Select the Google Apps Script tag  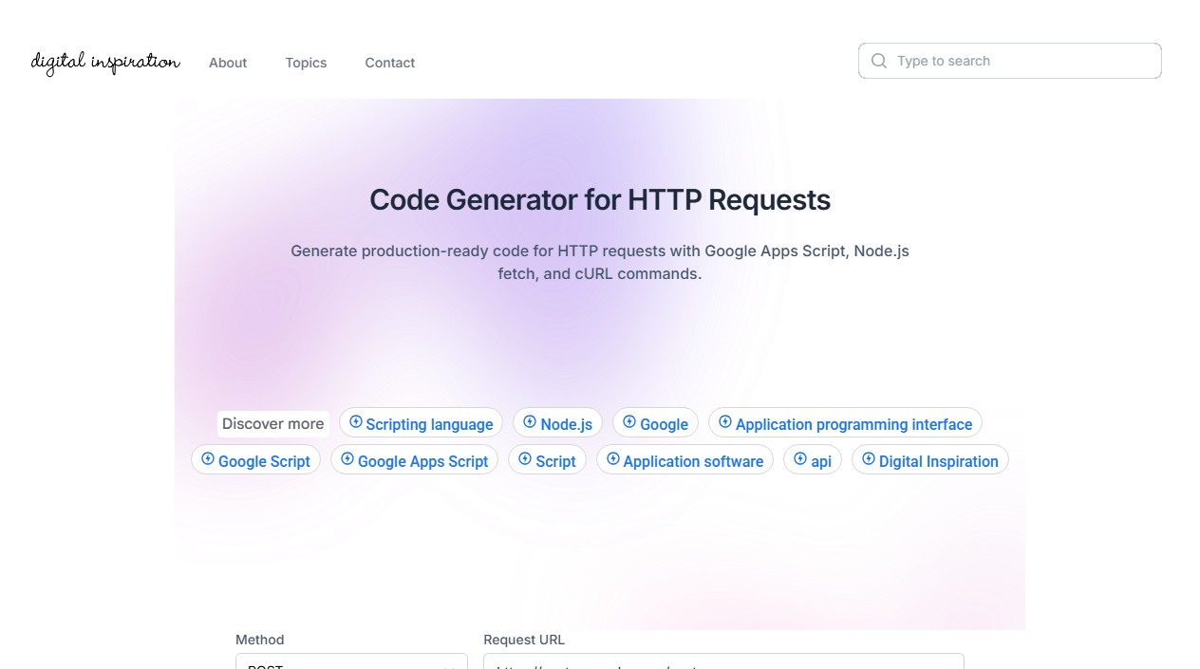pyautogui.click(x=414, y=459)
